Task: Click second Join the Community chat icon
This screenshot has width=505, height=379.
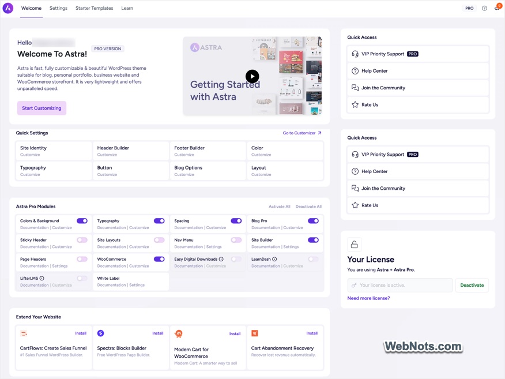Action: tap(355, 188)
